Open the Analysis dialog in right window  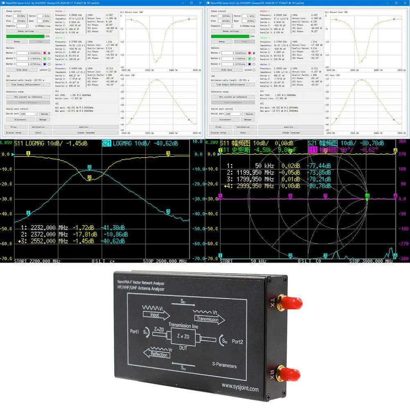click(x=290, y=127)
